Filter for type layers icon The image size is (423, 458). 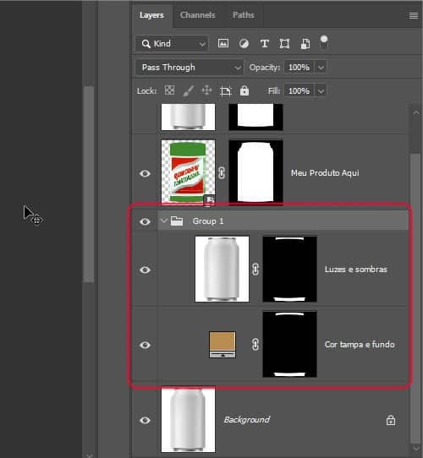point(265,44)
